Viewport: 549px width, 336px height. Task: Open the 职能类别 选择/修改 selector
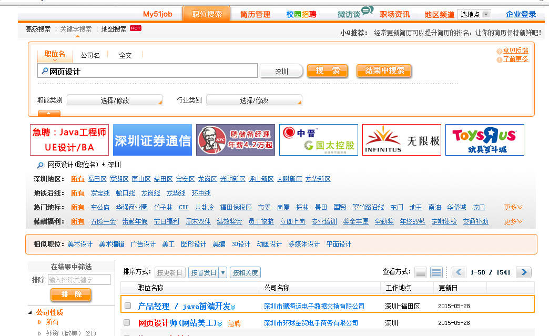(x=115, y=99)
